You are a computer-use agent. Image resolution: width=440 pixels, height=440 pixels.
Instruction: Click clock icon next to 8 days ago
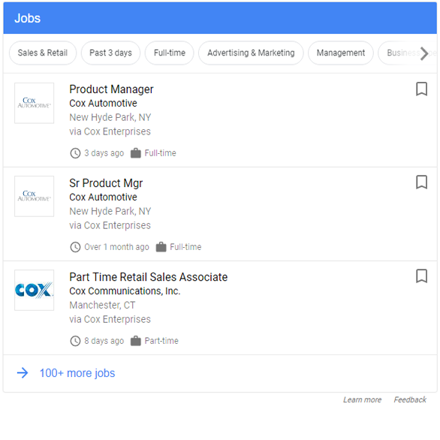click(x=75, y=341)
